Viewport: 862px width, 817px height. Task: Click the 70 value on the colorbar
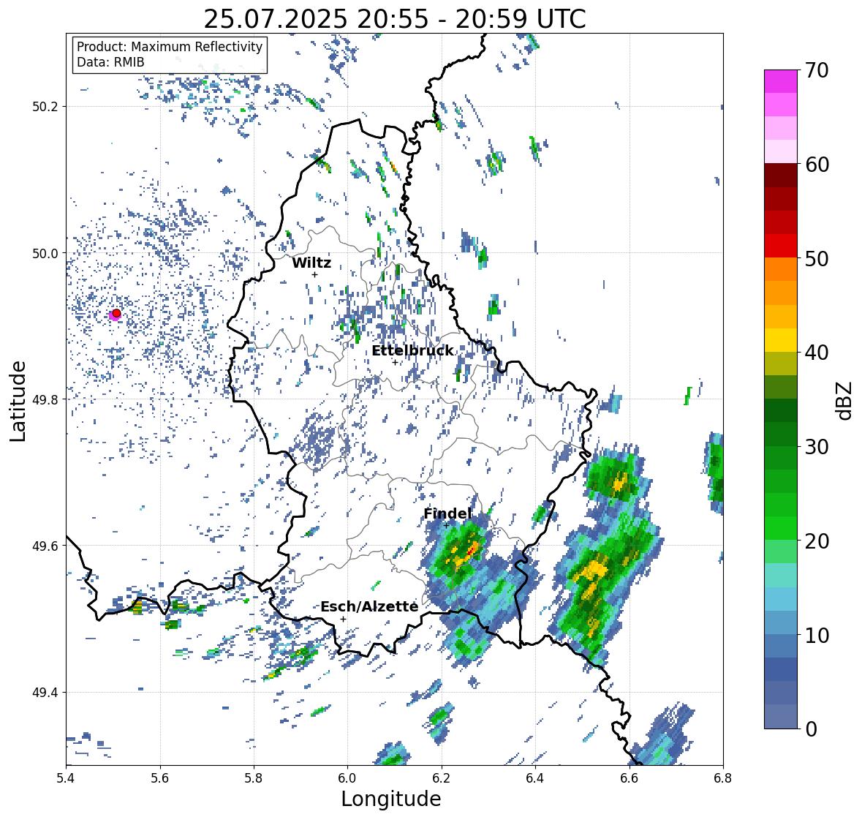(817, 70)
